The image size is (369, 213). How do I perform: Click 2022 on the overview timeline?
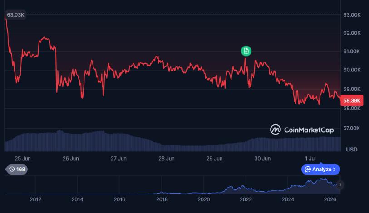tap(246, 199)
